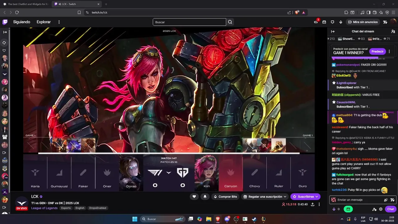This screenshot has height=224, width=398.
Task: Expand the left followed channels sidebar
Action: pos(5,32)
